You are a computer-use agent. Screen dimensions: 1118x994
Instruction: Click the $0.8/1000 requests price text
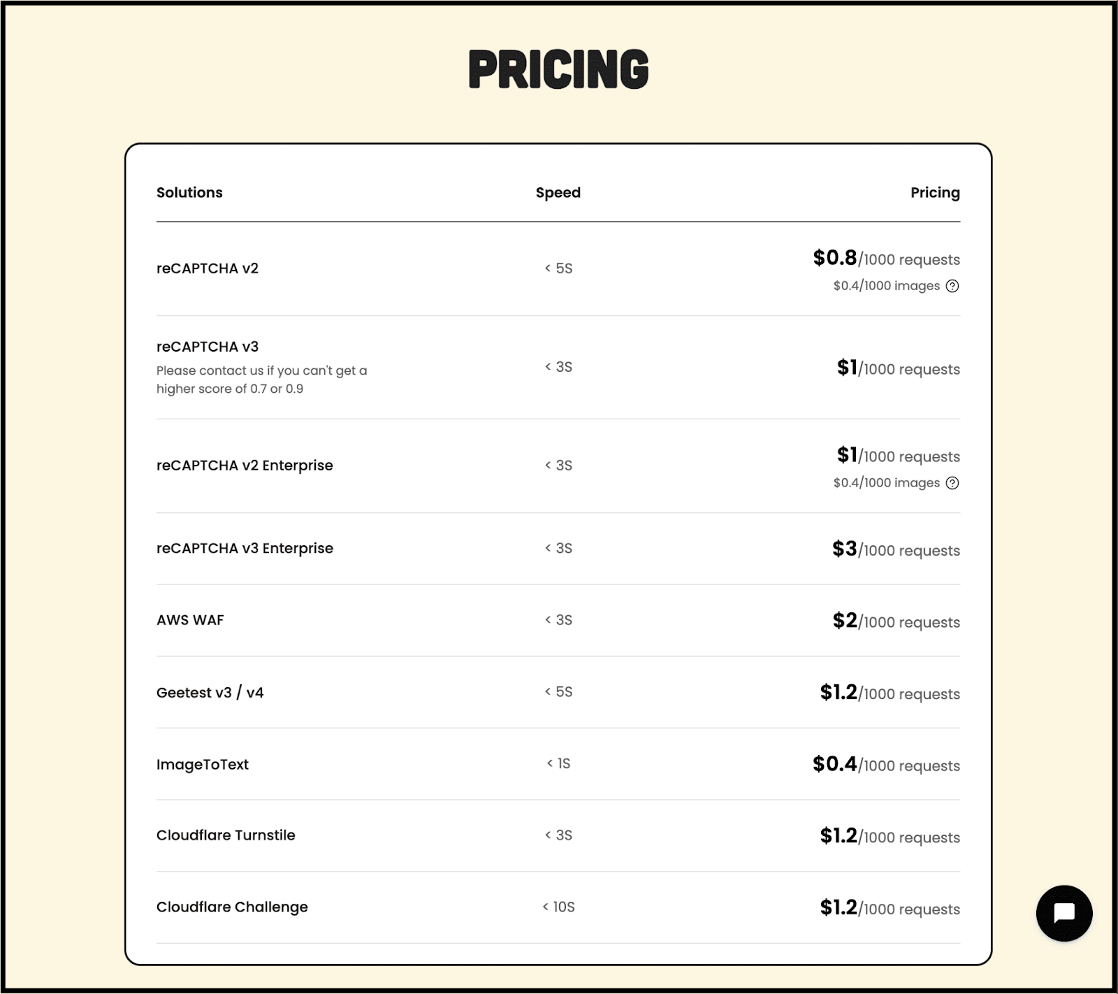coord(886,259)
